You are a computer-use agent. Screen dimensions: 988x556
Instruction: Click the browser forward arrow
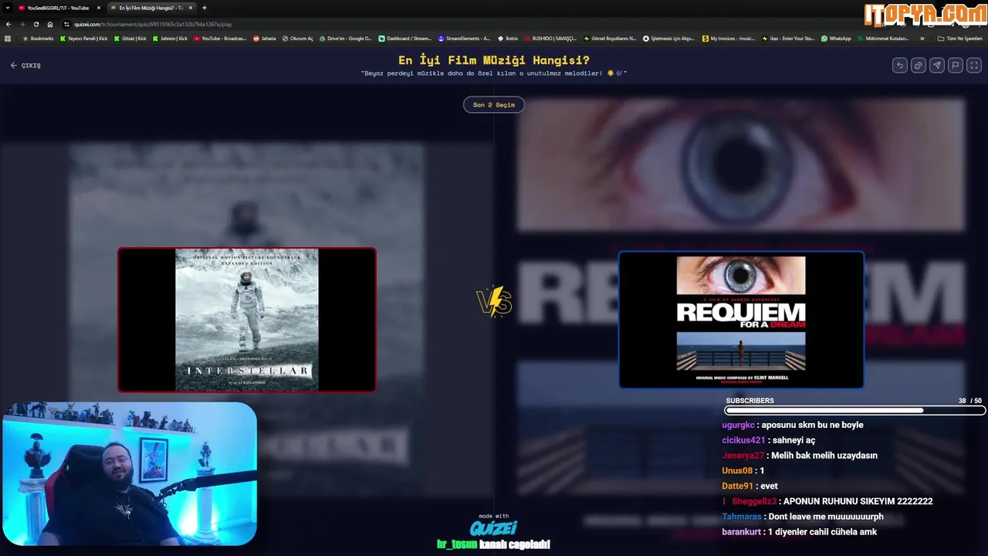coord(22,24)
